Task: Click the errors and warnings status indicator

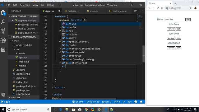Action: (5, 102)
